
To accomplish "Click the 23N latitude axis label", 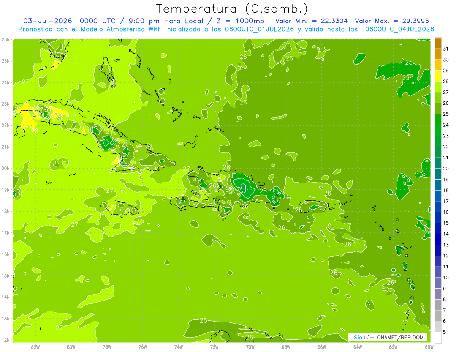I will point(6,104).
